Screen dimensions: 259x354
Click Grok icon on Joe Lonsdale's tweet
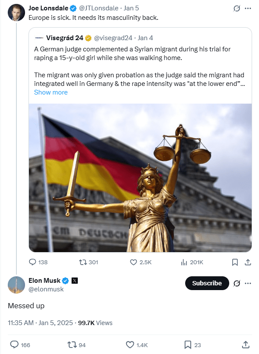236,8
